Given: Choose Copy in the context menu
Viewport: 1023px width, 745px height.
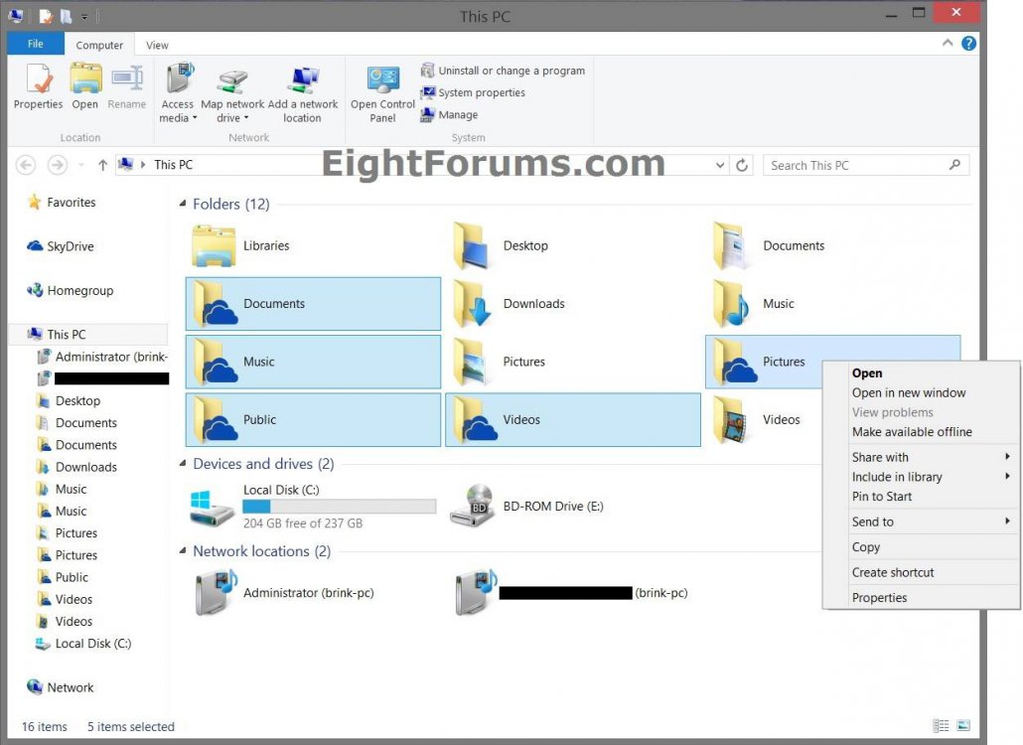Looking at the screenshot, I should pyautogui.click(x=866, y=547).
